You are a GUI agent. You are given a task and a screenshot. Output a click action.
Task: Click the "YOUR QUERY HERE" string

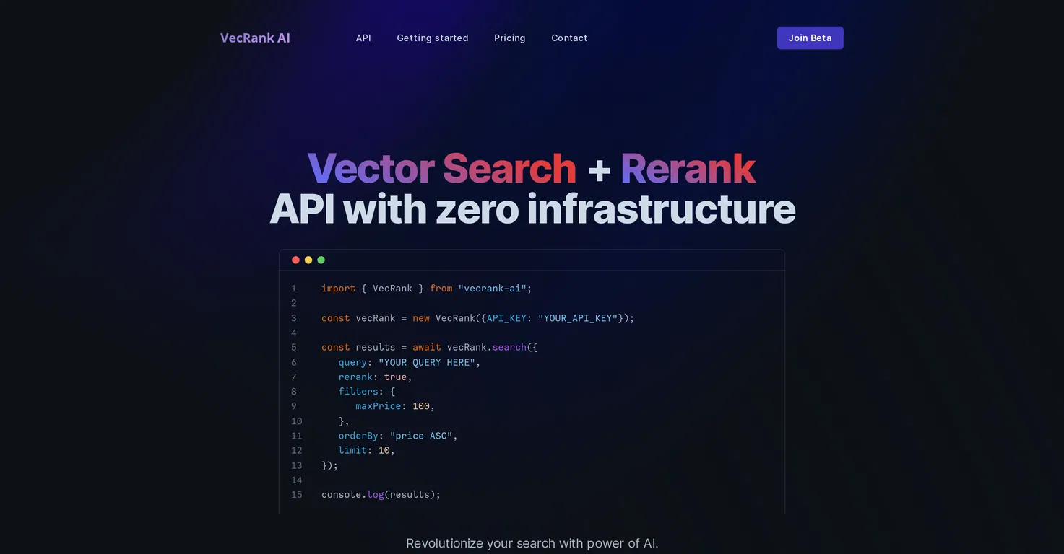coord(427,362)
